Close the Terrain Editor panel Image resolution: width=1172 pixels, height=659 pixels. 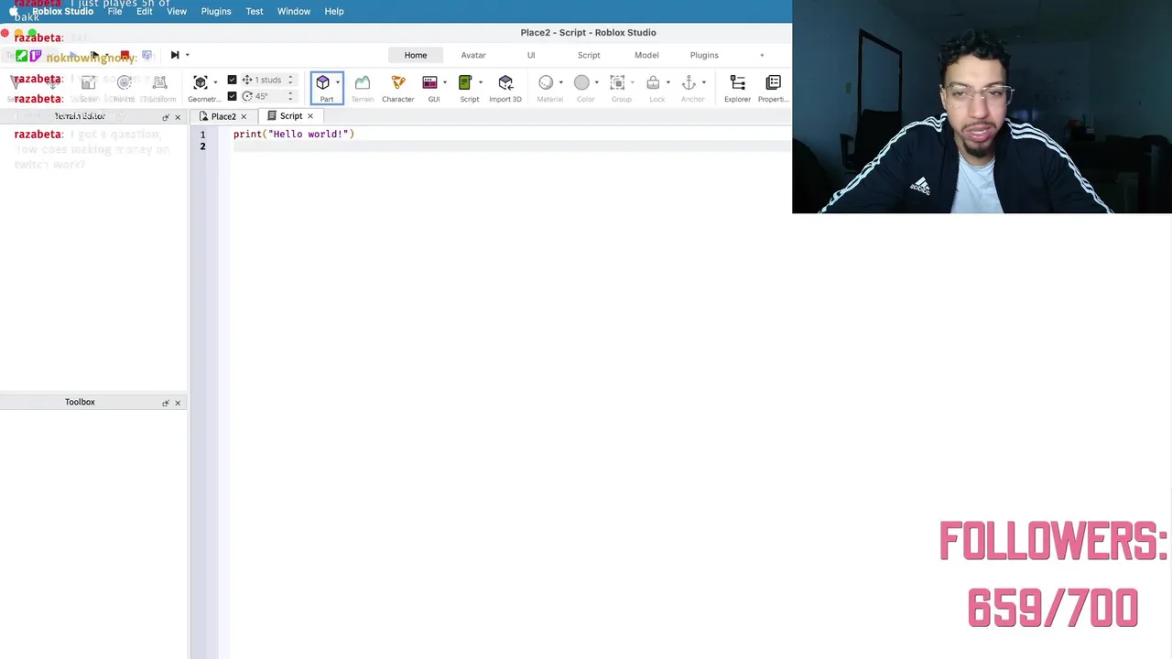(x=178, y=117)
